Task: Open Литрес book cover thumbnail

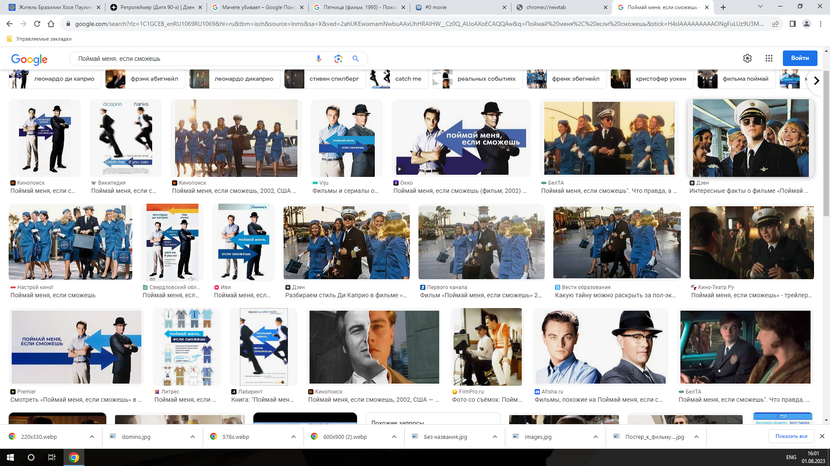Action: (x=187, y=347)
